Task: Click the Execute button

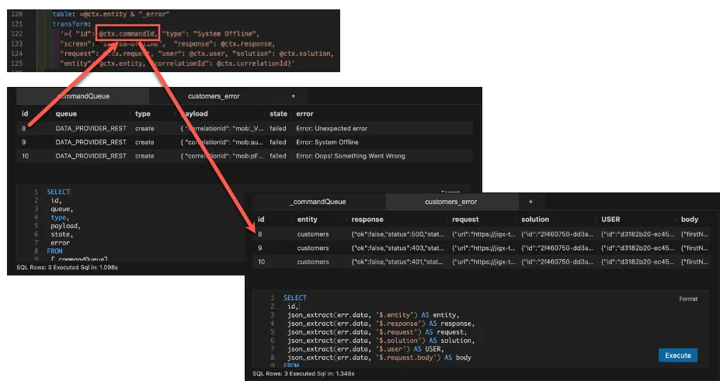Action: coord(678,355)
